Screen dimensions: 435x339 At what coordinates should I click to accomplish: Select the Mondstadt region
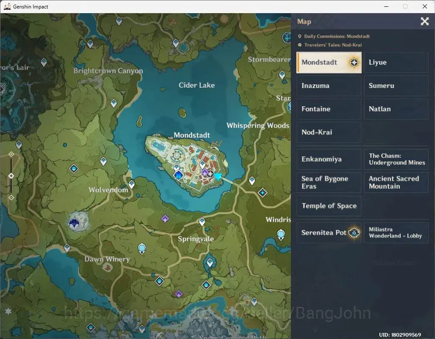(329, 62)
